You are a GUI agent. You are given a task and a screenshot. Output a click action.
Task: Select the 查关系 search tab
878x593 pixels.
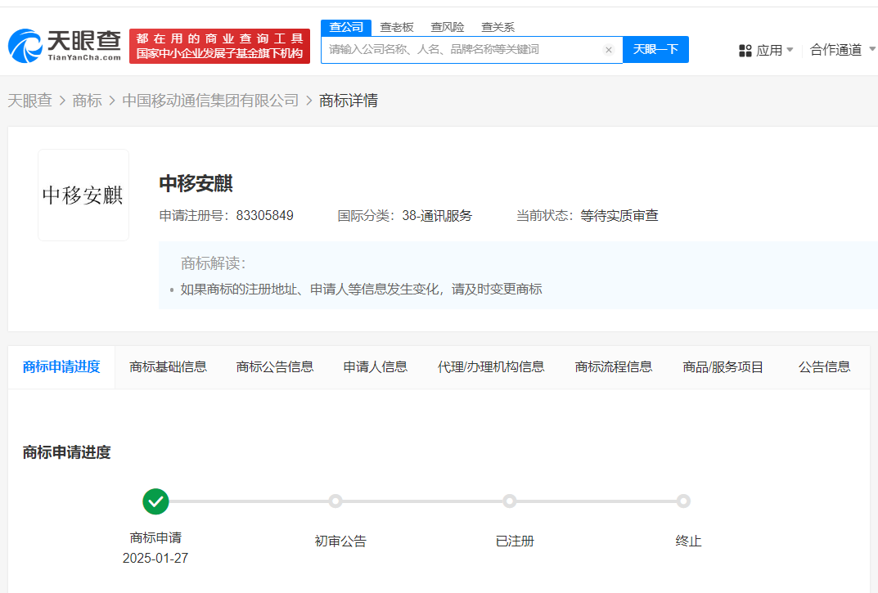pyautogui.click(x=498, y=27)
